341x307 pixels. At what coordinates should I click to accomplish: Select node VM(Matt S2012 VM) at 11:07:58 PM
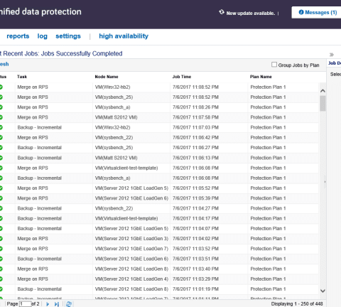pos(116,117)
